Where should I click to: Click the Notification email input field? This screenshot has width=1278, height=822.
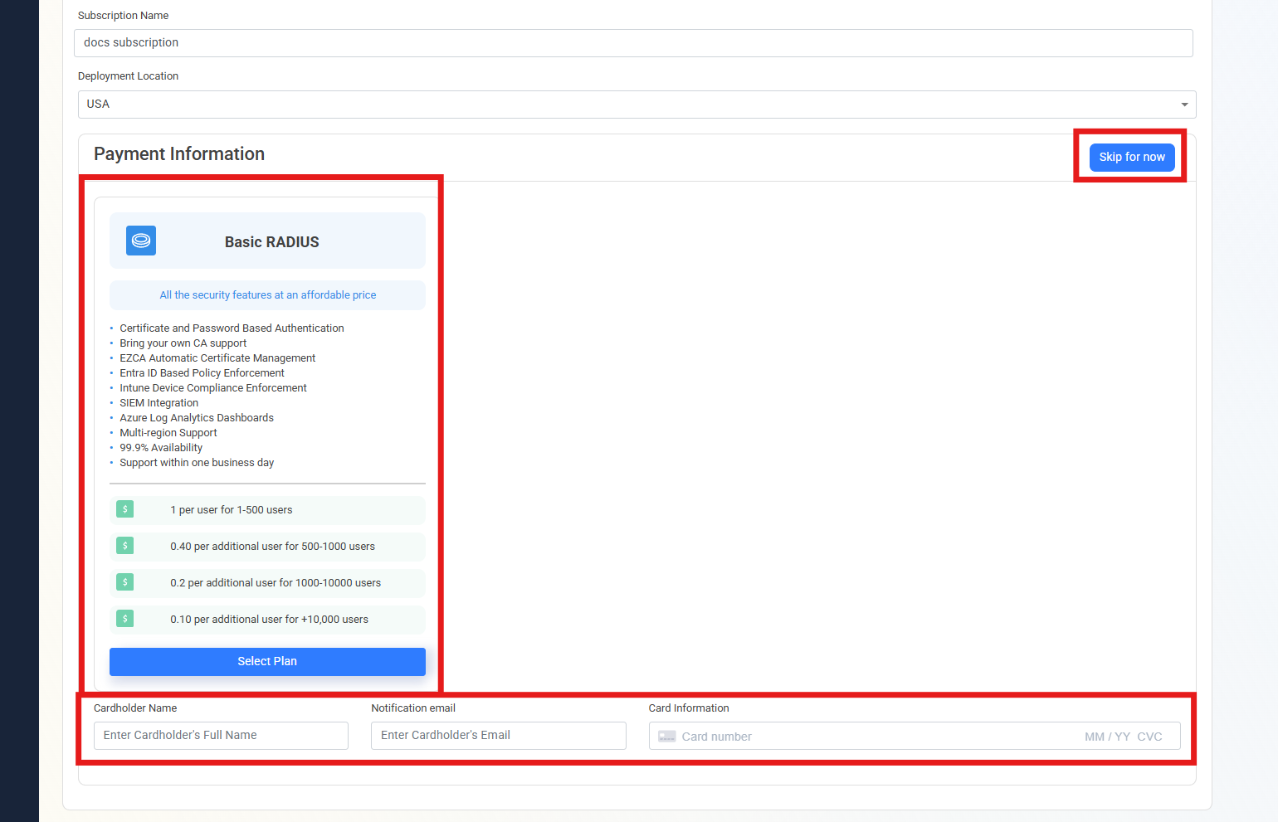pyautogui.click(x=499, y=736)
